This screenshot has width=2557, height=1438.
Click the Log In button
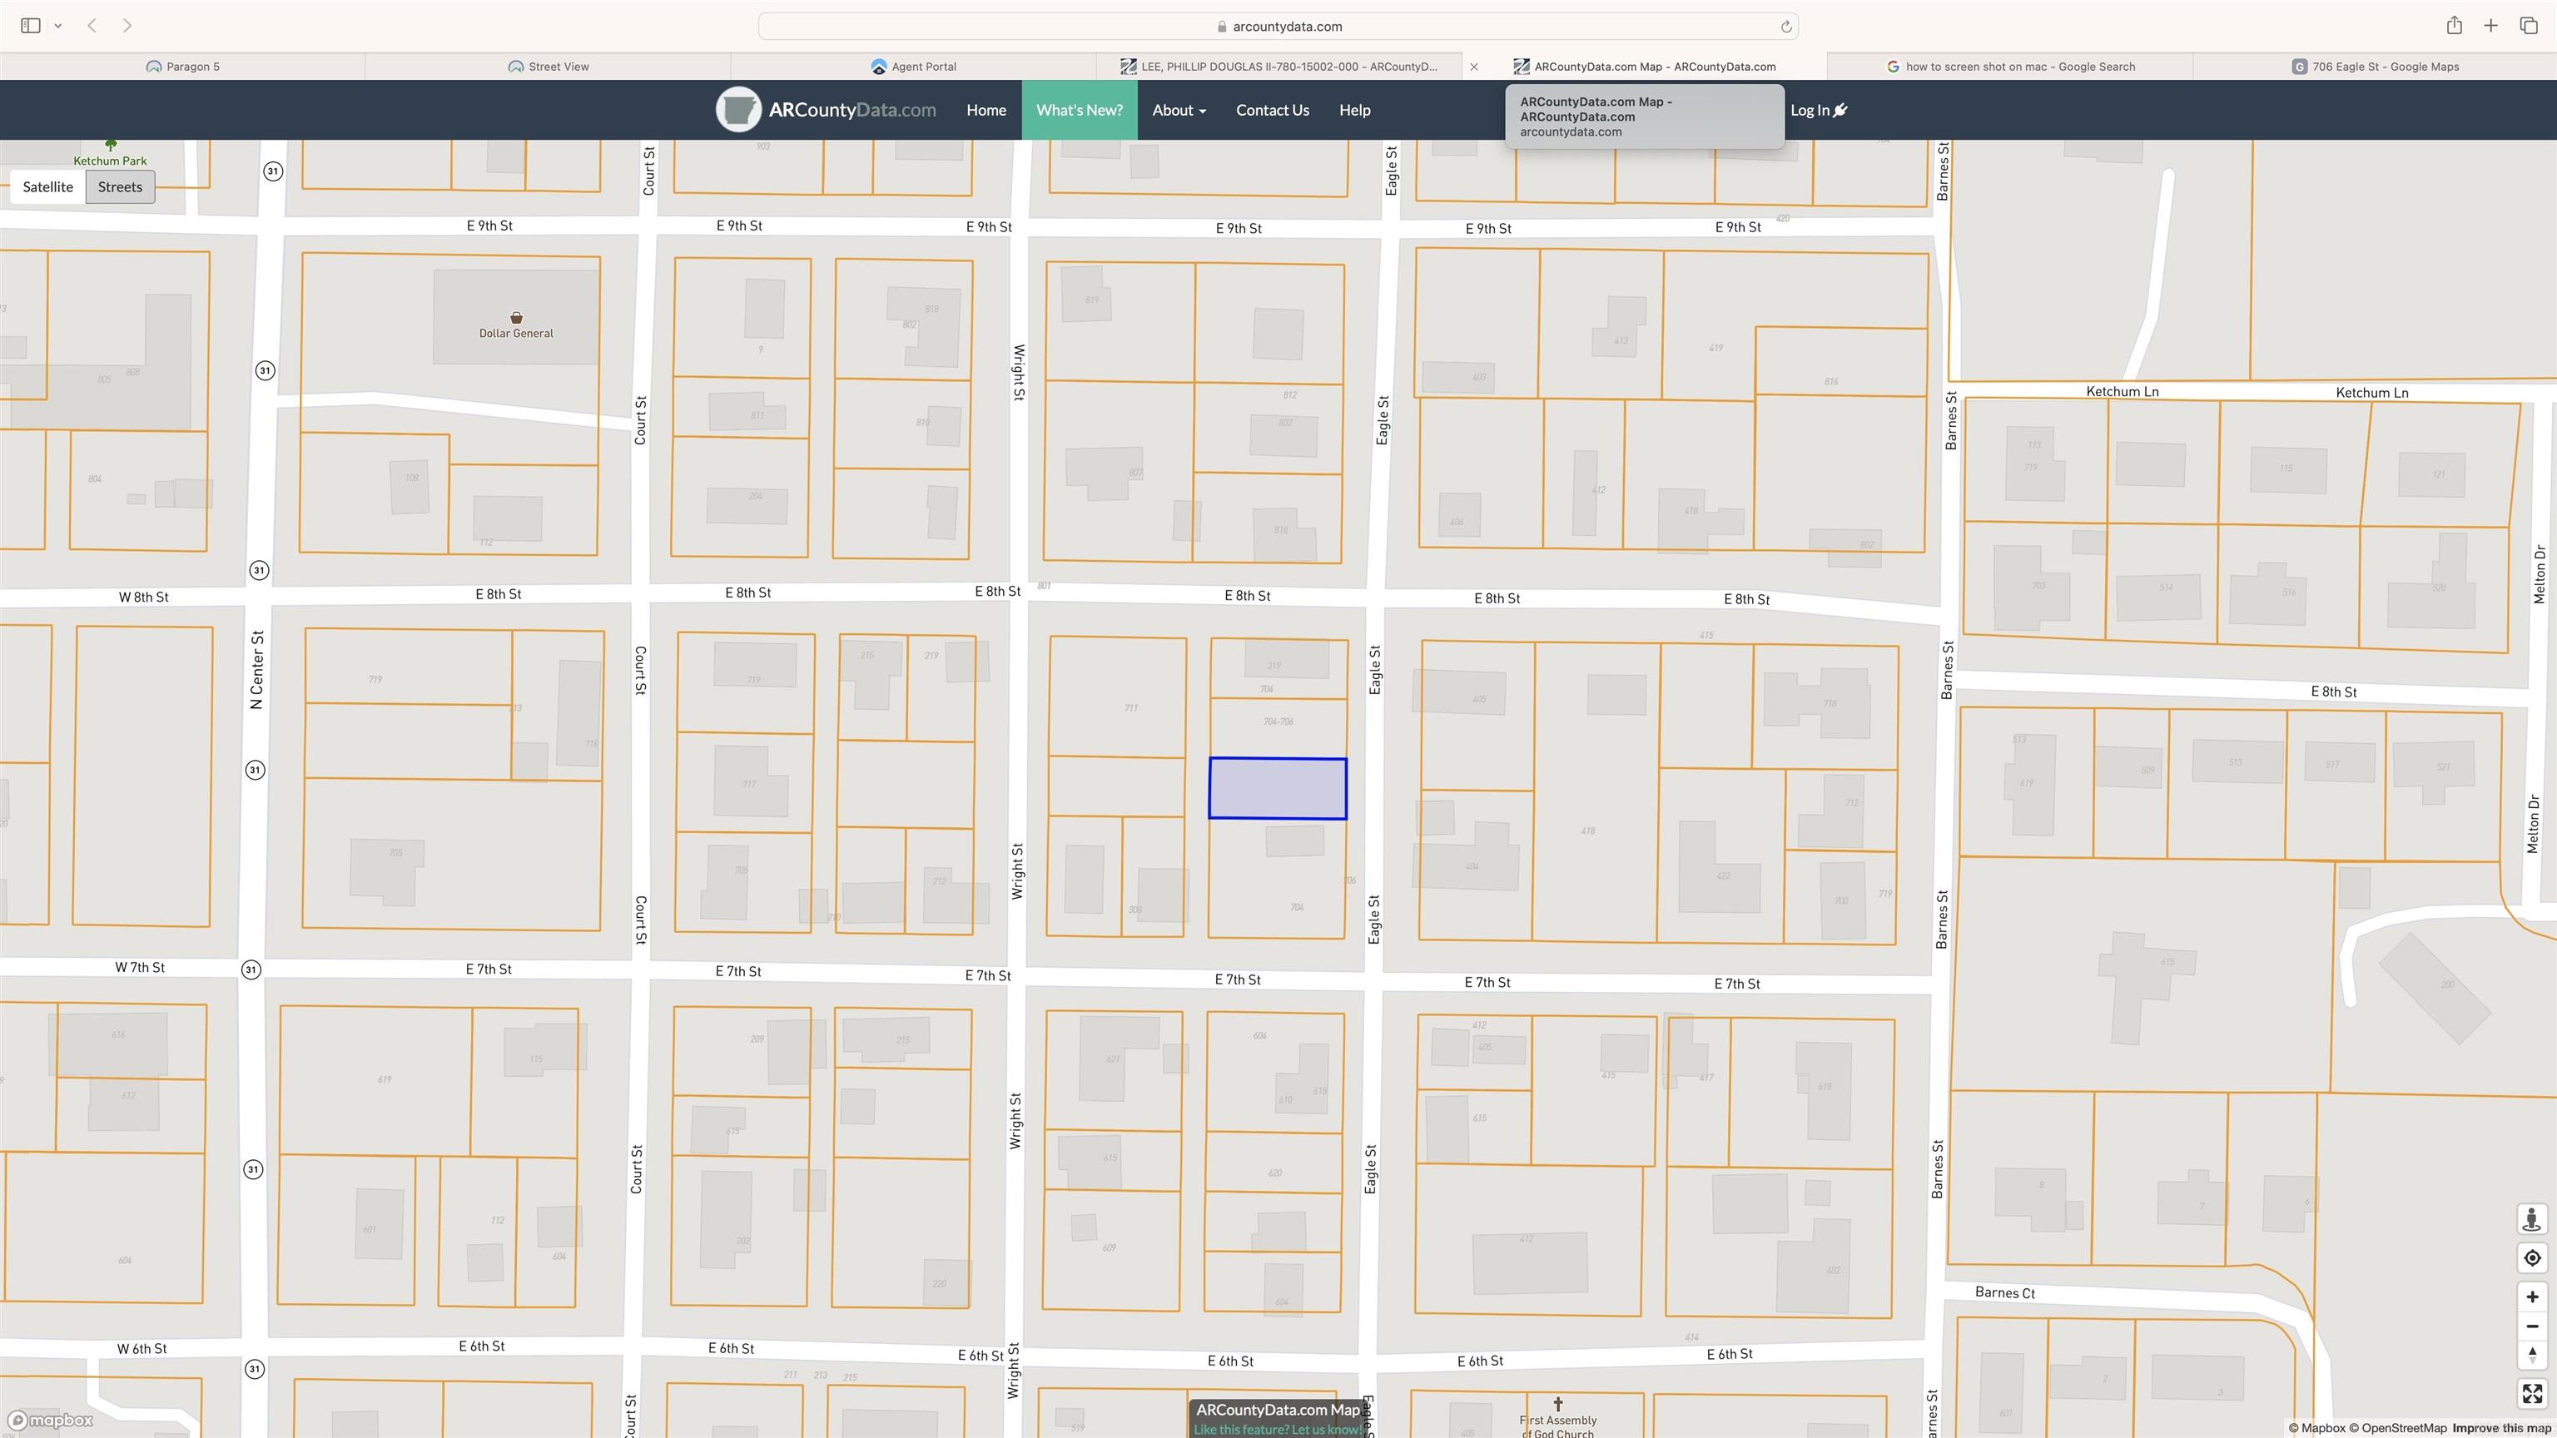pos(1818,110)
